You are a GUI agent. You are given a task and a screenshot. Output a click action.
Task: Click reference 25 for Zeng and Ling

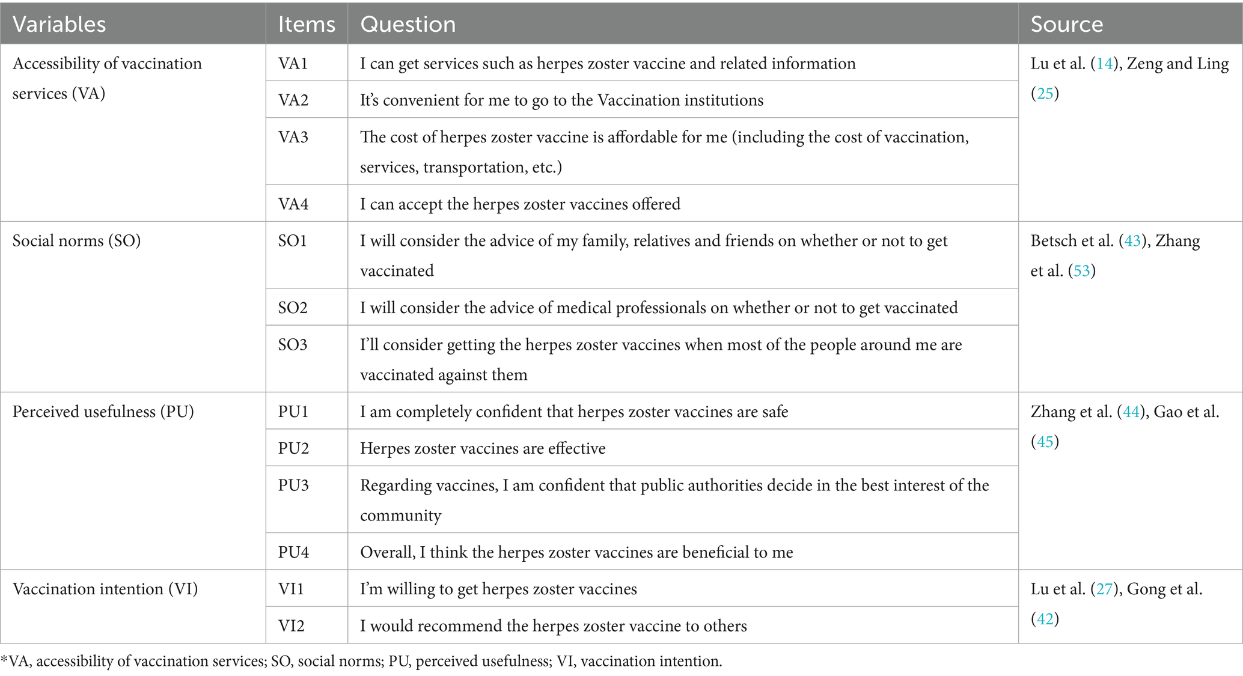click(1045, 94)
